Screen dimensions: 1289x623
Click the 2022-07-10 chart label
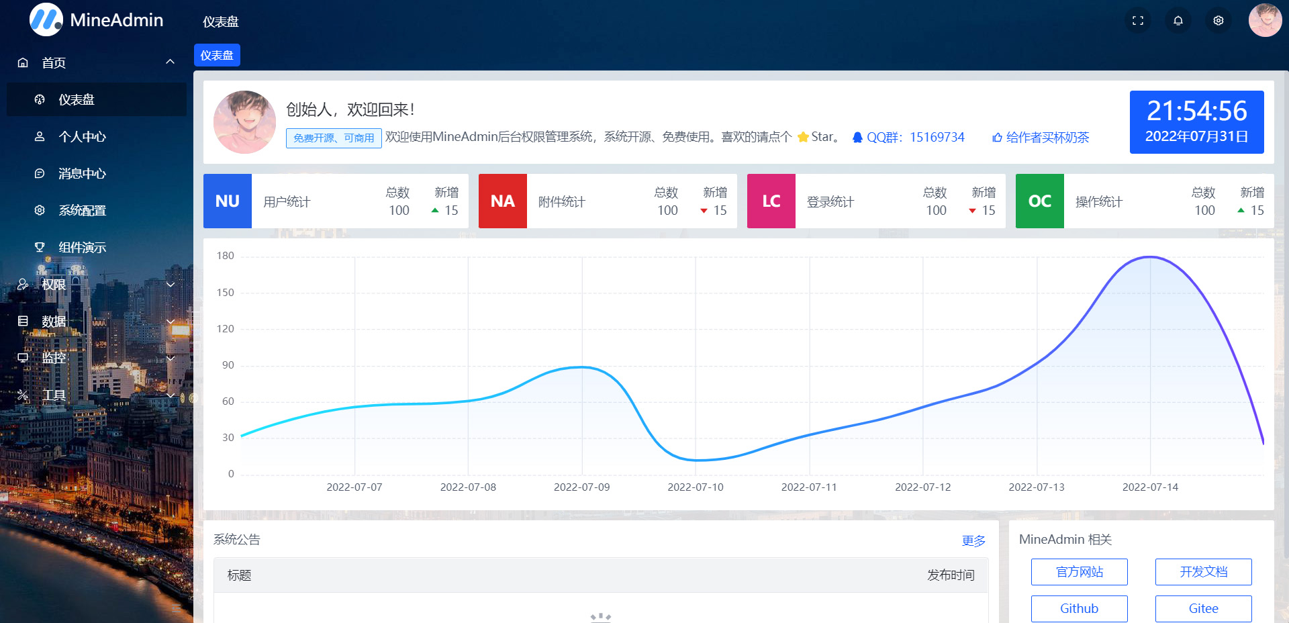(696, 487)
